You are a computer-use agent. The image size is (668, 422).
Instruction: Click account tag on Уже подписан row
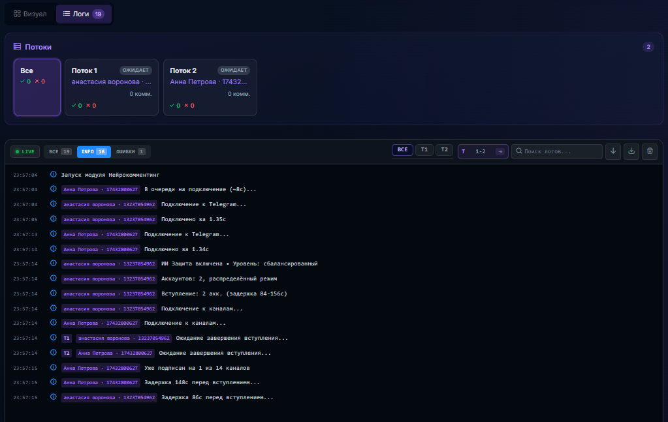click(x=101, y=368)
